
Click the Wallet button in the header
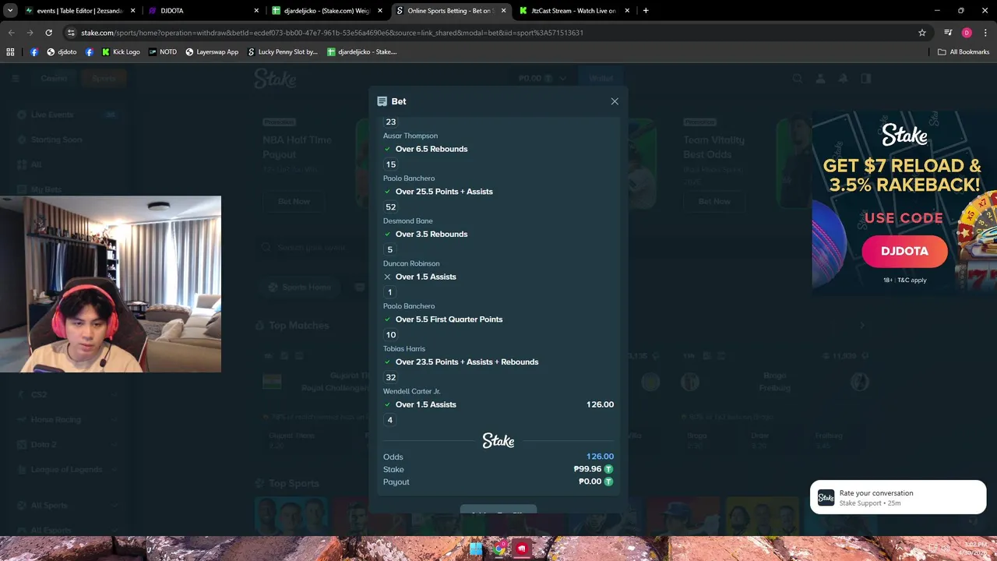click(x=601, y=78)
